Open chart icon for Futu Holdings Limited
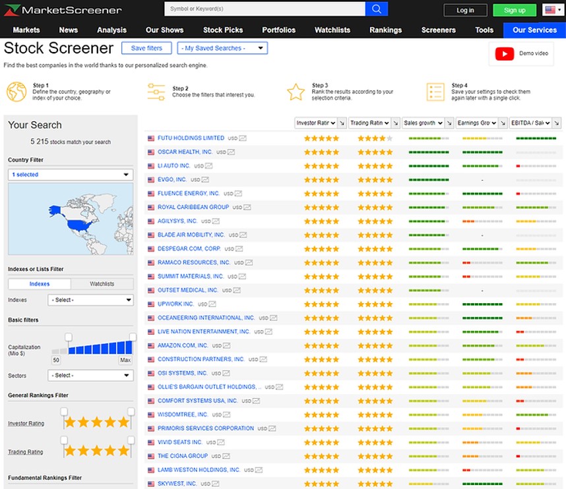Screen dimensions: 566x489 [243, 138]
